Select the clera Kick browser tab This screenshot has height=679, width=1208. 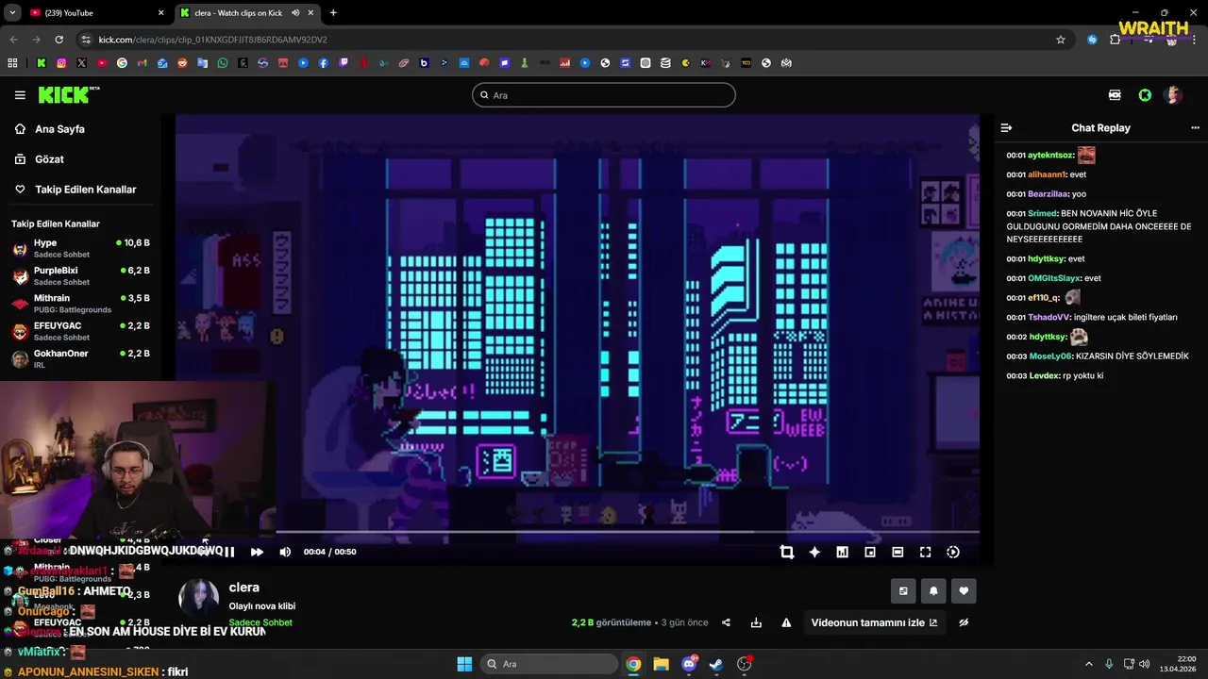pyautogui.click(x=247, y=13)
